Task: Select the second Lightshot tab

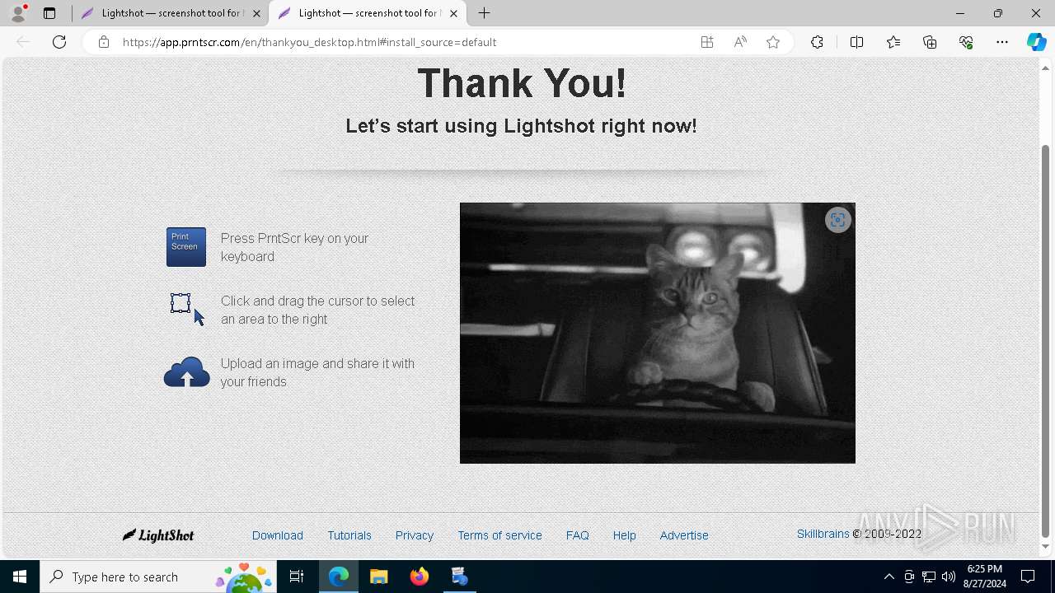Action: [367, 13]
